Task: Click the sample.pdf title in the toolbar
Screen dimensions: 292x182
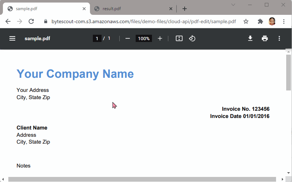Action: pos(37,38)
